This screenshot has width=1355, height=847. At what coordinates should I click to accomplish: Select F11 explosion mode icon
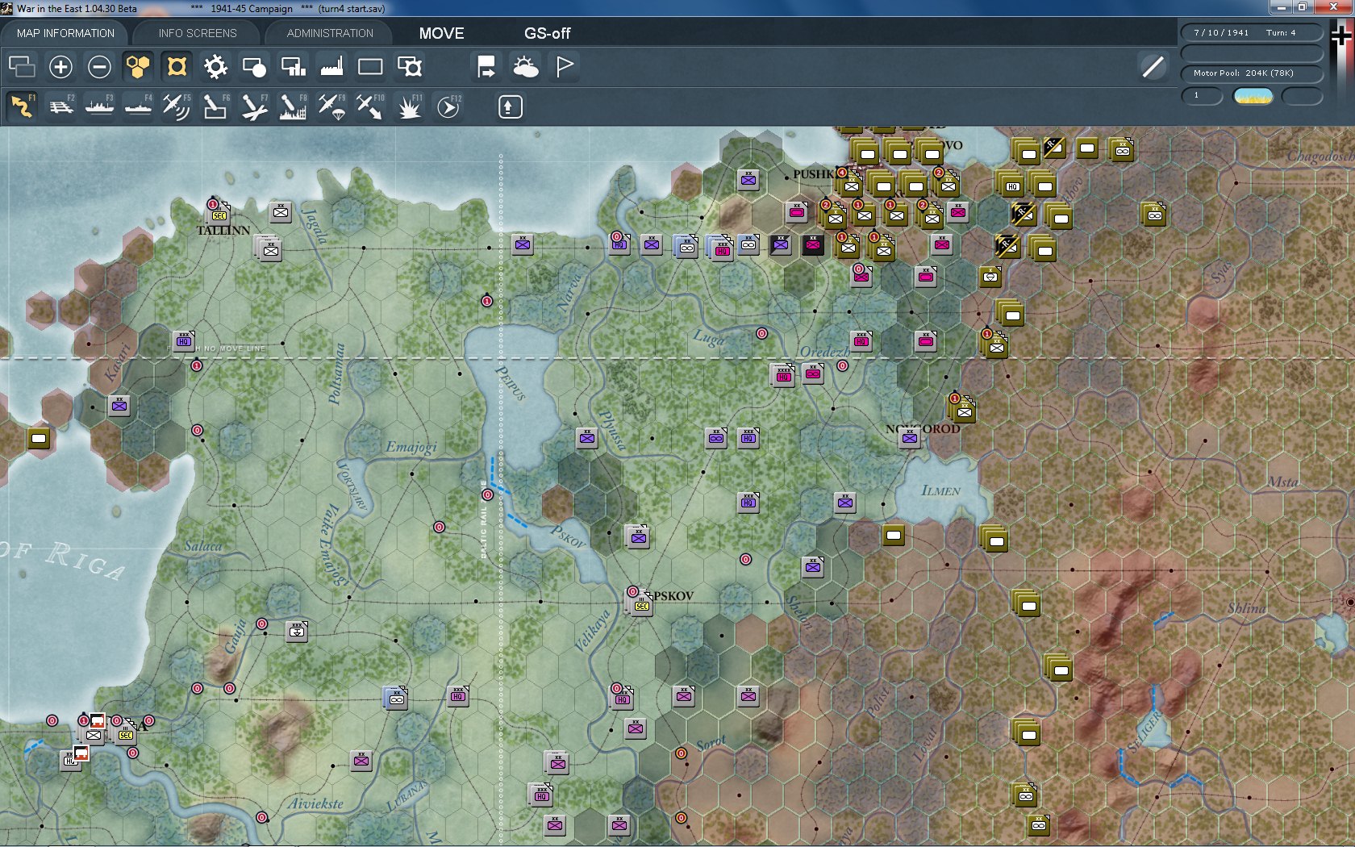pos(410,106)
